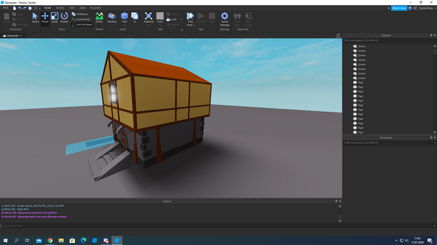This screenshot has height=245, width=437.
Task: Switch to the MODEL ribbon tab
Action: pyautogui.click(x=60, y=8)
